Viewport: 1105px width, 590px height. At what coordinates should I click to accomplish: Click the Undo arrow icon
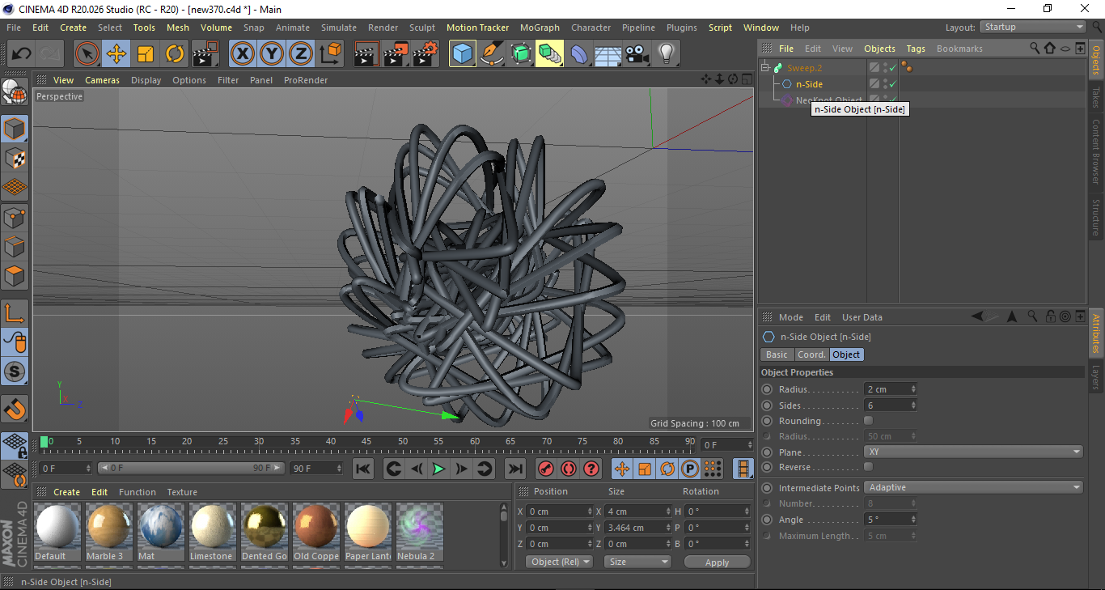point(21,54)
